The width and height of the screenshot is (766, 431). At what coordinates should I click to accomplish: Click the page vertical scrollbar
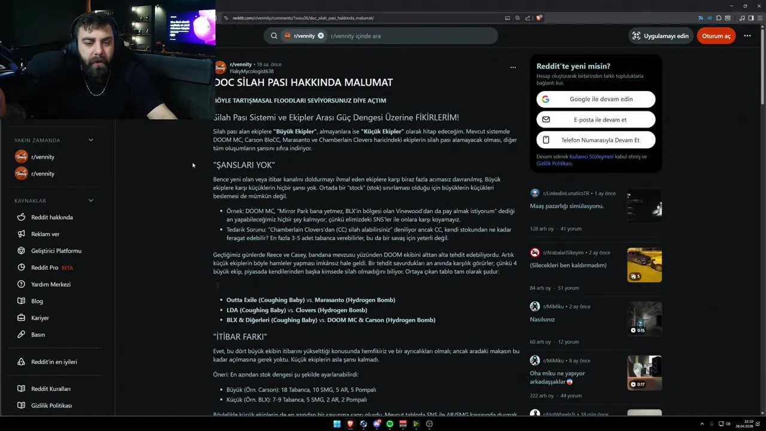(762, 66)
